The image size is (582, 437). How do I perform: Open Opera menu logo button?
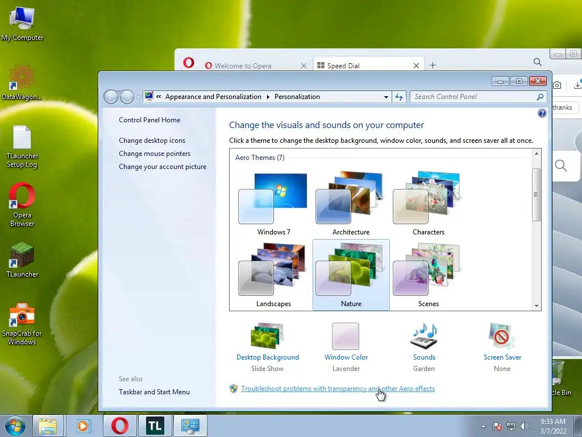(x=189, y=63)
